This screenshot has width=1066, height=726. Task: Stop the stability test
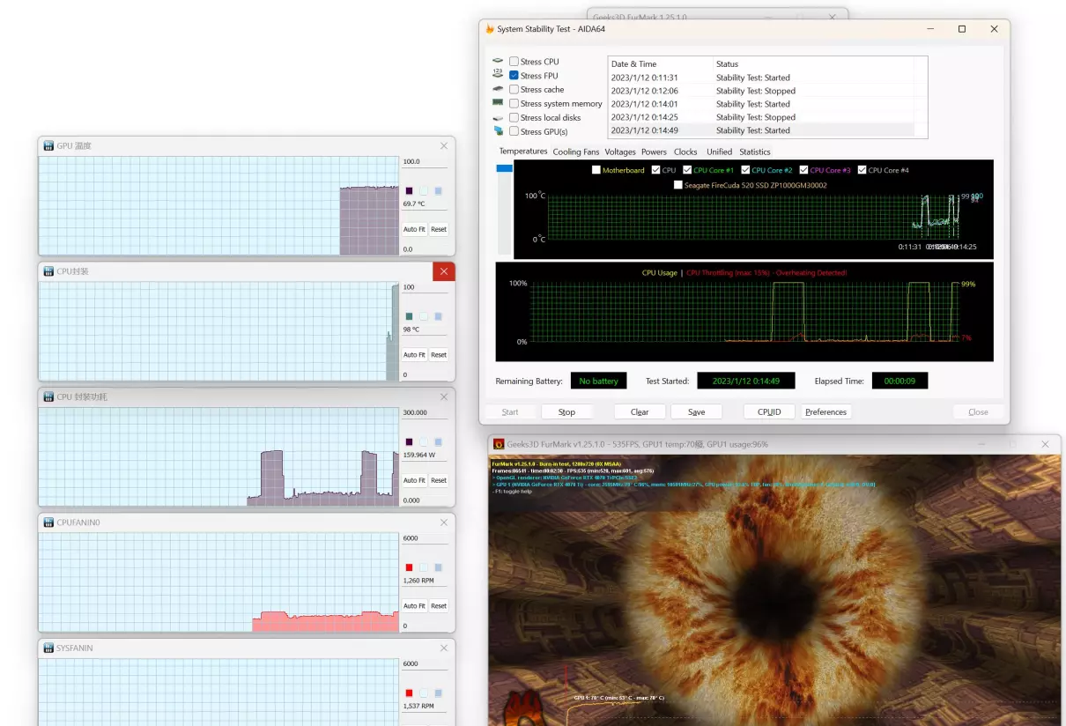click(x=566, y=412)
